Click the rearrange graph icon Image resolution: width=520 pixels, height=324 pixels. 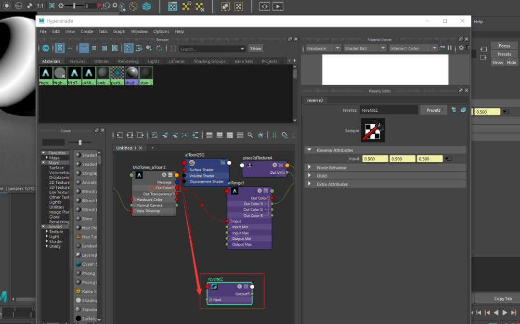coord(185,135)
